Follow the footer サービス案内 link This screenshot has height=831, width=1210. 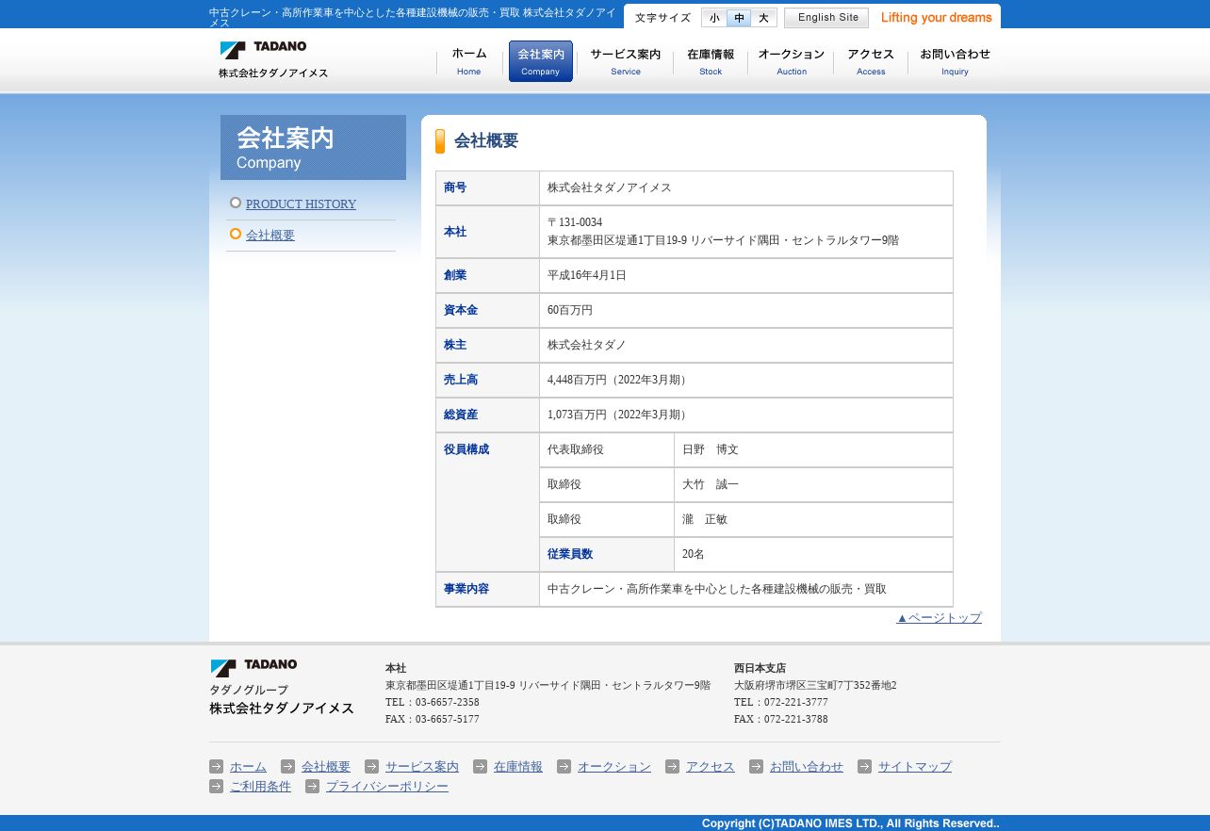pos(422,767)
